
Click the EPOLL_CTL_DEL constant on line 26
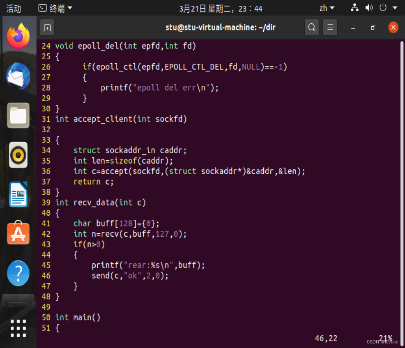point(194,67)
